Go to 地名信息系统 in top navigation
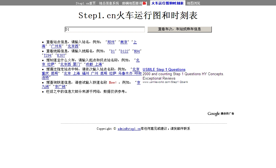276x168 pixels. tap(109, 3)
